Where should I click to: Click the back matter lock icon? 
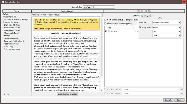tap(182, 93)
